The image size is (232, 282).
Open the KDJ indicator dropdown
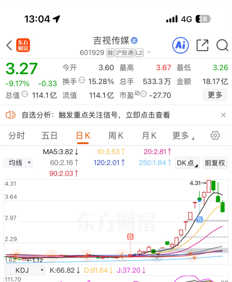(25, 270)
